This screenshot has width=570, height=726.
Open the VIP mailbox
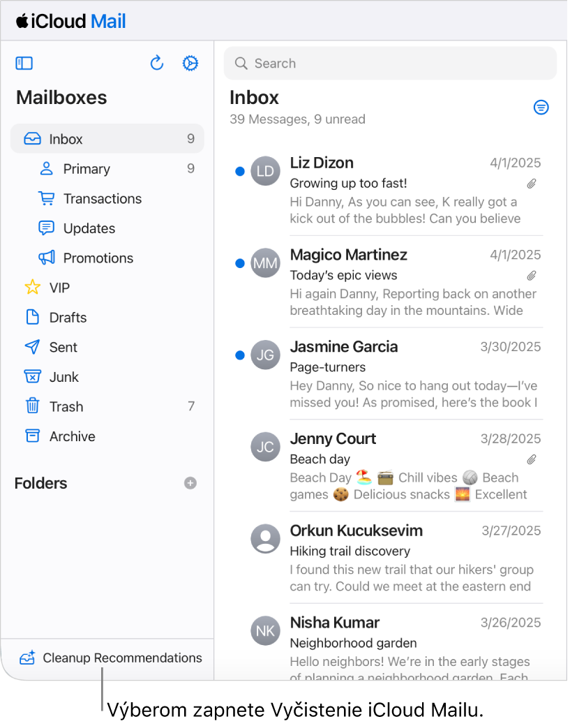pyautogui.click(x=107, y=288)
